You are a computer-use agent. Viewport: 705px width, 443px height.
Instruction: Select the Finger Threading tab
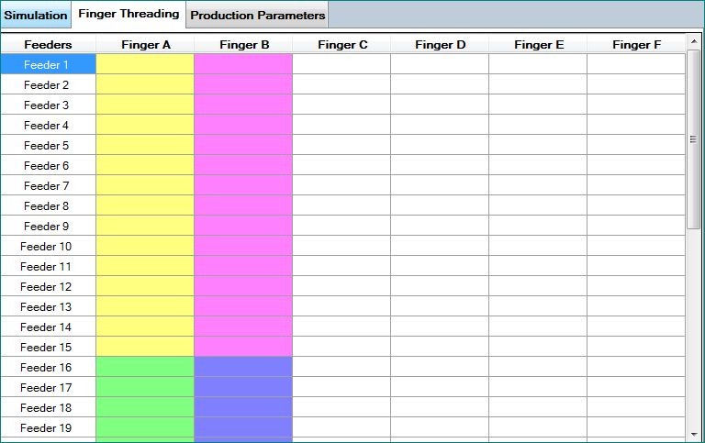pos(129,14)
